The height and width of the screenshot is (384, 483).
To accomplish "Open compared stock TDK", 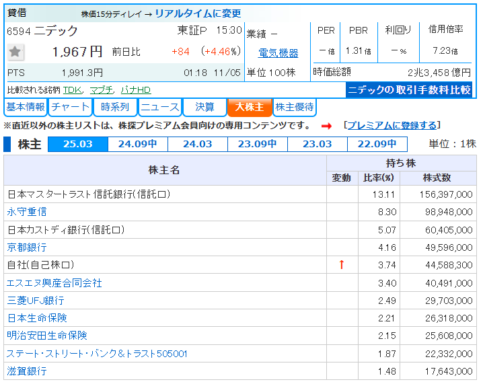I will pyautogui.click(x=72, y=89).
